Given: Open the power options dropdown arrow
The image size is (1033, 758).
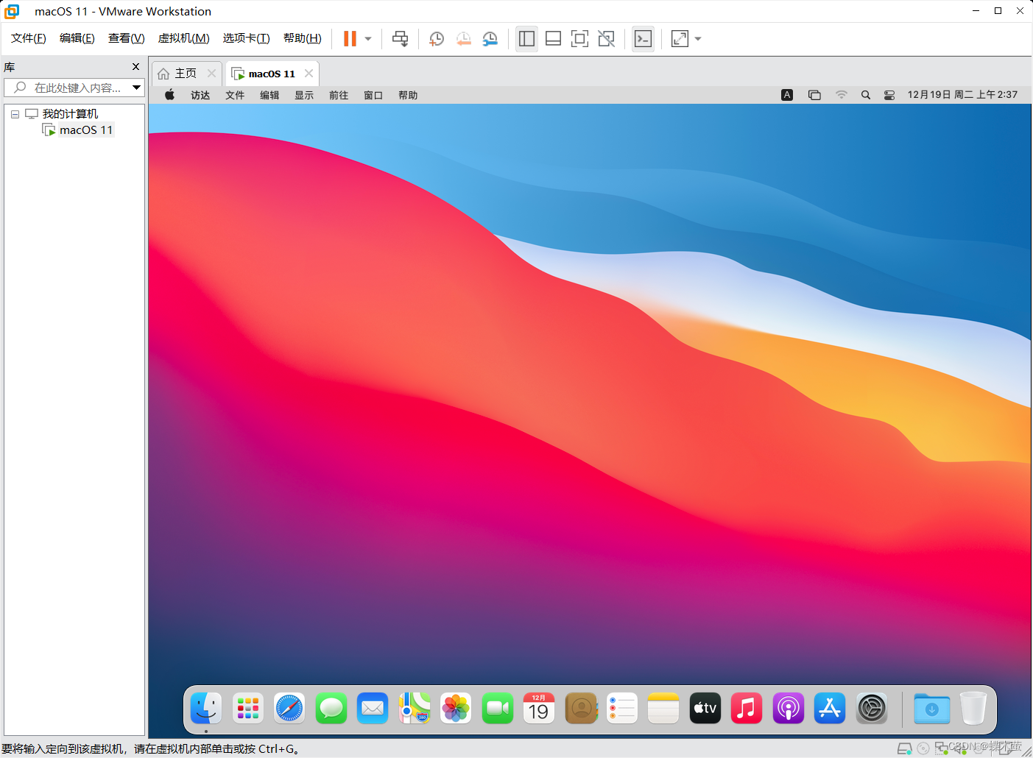Looking at the screenshot, I should pyautogui.click(x=368, y=39).
